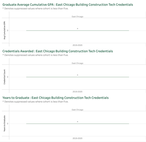The width and height of the screenshot is (146, 142).
Task: Click 2019-2020 label under the GPA chart
Action: [77, 45]
